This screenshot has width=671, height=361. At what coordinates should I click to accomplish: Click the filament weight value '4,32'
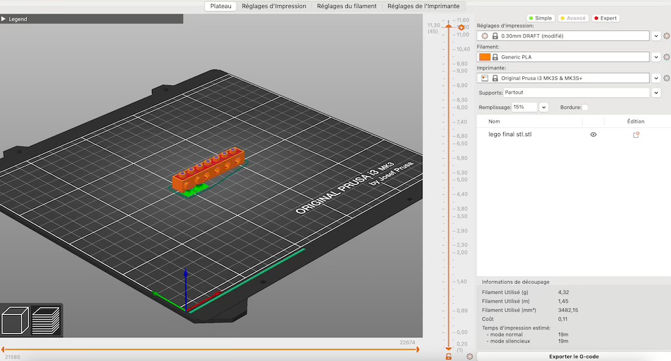coord(563,292)
